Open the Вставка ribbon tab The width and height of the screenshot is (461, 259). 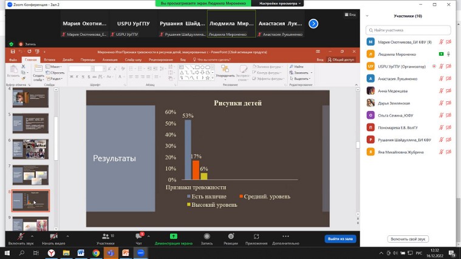tap(49, 60)
